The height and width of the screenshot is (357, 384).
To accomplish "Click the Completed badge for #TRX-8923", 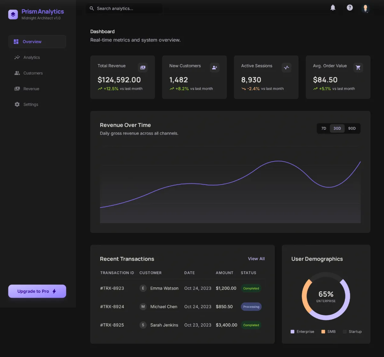I will [x=251, y=288].
